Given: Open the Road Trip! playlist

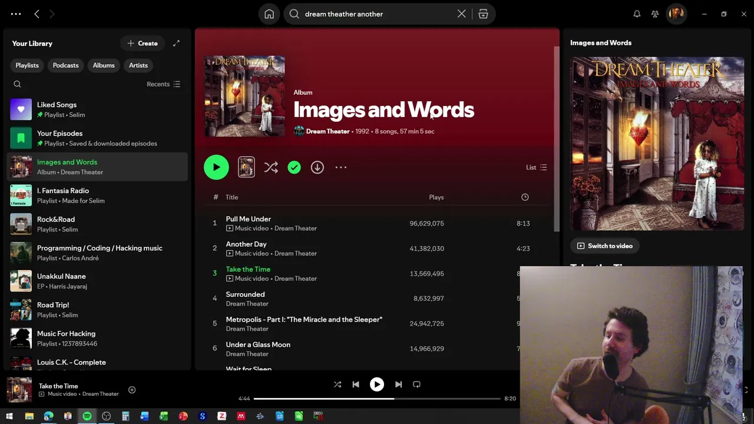Looking at the screenshot, I should [97, 310].
